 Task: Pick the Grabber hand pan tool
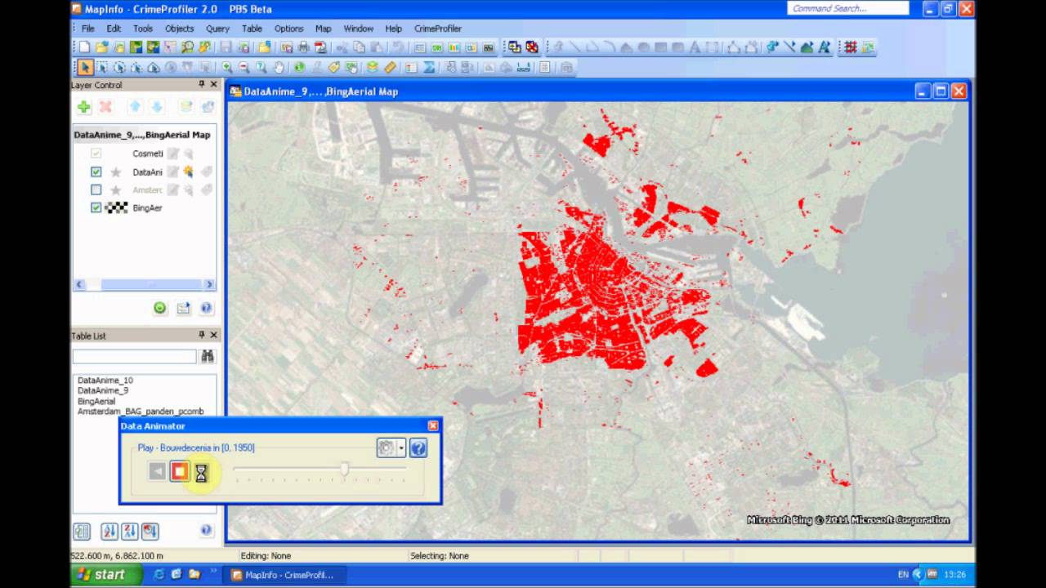[279, 67]
